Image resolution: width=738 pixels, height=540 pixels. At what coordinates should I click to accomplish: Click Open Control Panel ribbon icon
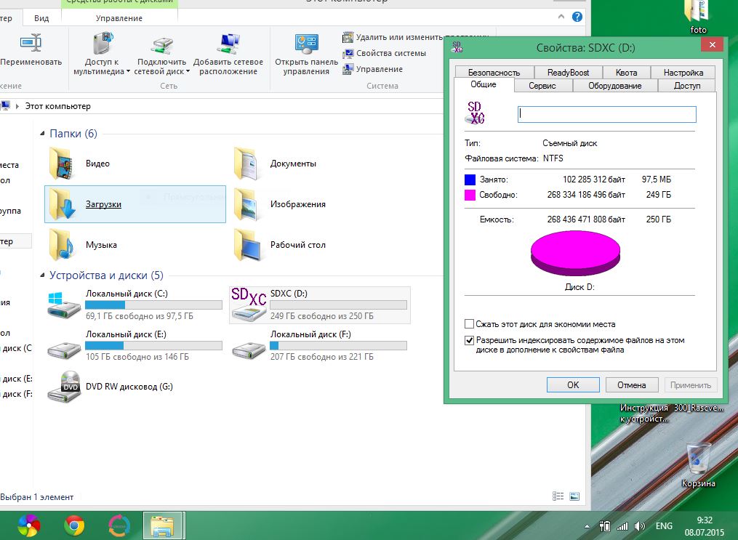click(306, 45)
